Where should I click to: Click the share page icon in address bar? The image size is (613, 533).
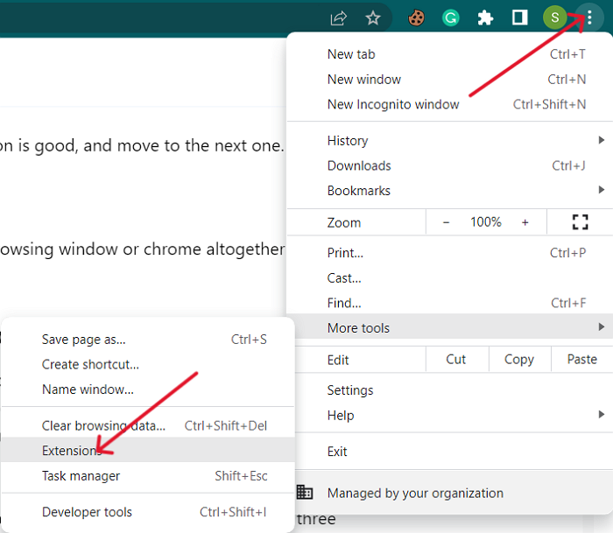339,18
